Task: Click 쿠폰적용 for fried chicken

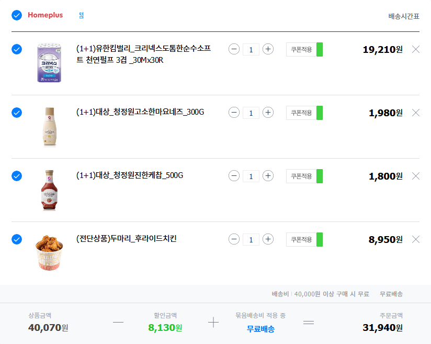Action: [x=301, y=239]
